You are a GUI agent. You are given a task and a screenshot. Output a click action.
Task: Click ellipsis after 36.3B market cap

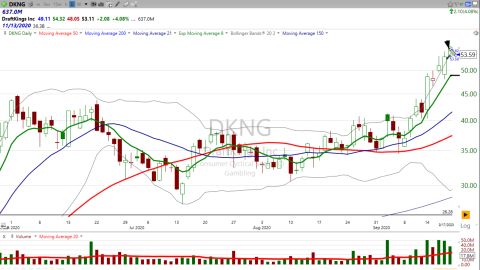point(48,26)
